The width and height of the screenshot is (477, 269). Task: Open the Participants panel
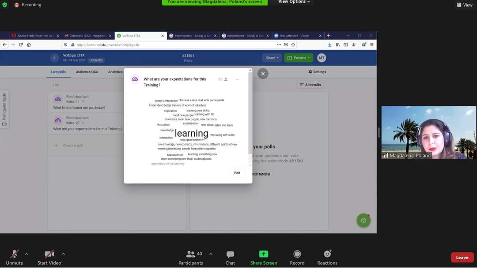pos(191,258)
